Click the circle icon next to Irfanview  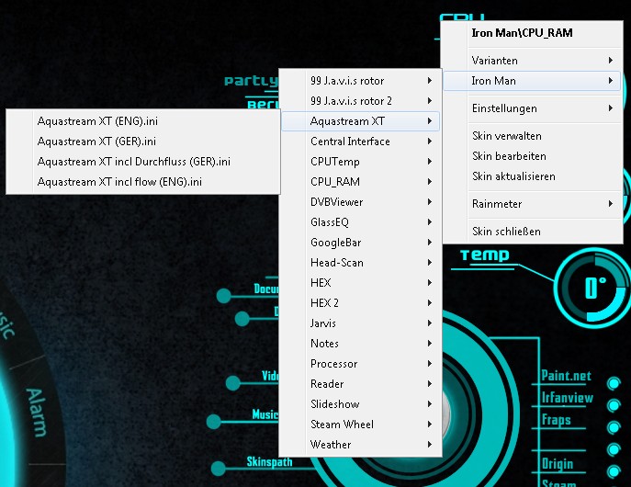[614, 405]
